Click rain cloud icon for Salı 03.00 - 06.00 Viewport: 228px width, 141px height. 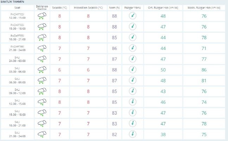(42, 69)
